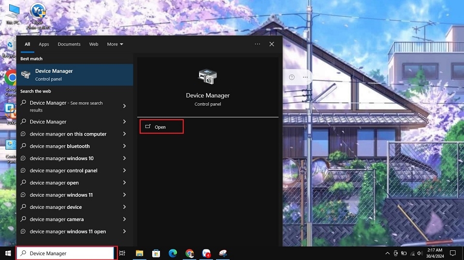Click chat icon beside 'device manager windows 10'
The image size is (464, 260).
23,158
